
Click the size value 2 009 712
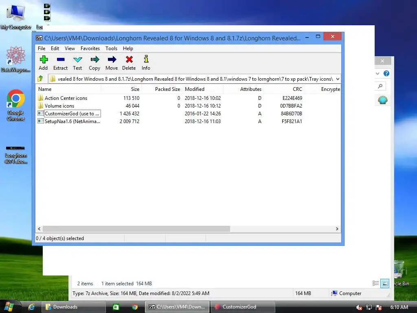(x=129, y=121)
